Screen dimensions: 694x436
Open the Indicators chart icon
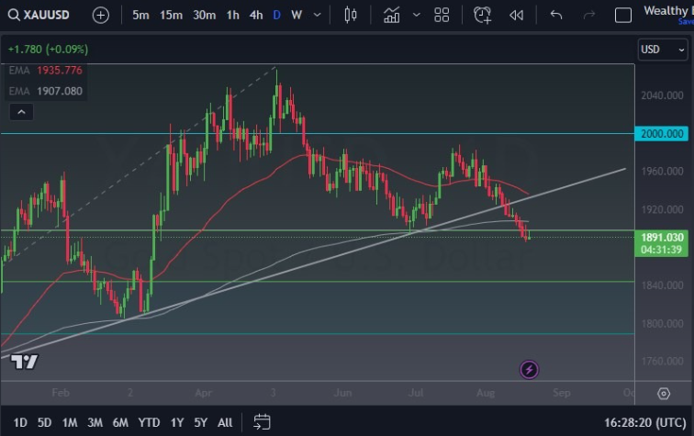[x=392, y=15]
